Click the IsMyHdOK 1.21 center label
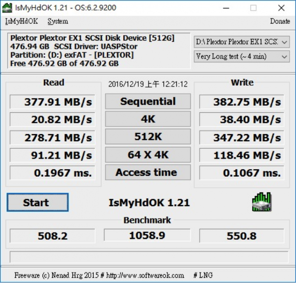Viewport: 296px width, 283px height. [149, 203]
